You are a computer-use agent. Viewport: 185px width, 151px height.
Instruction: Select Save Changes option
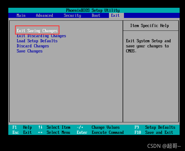tap(29, 51)
